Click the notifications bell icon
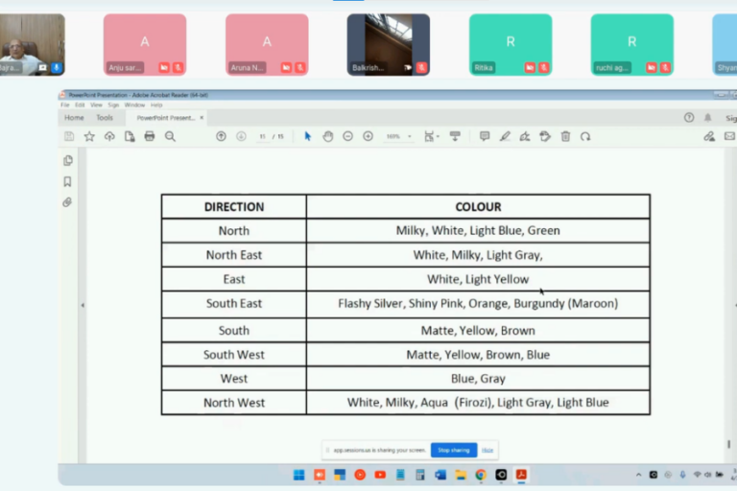 (708, 117)
